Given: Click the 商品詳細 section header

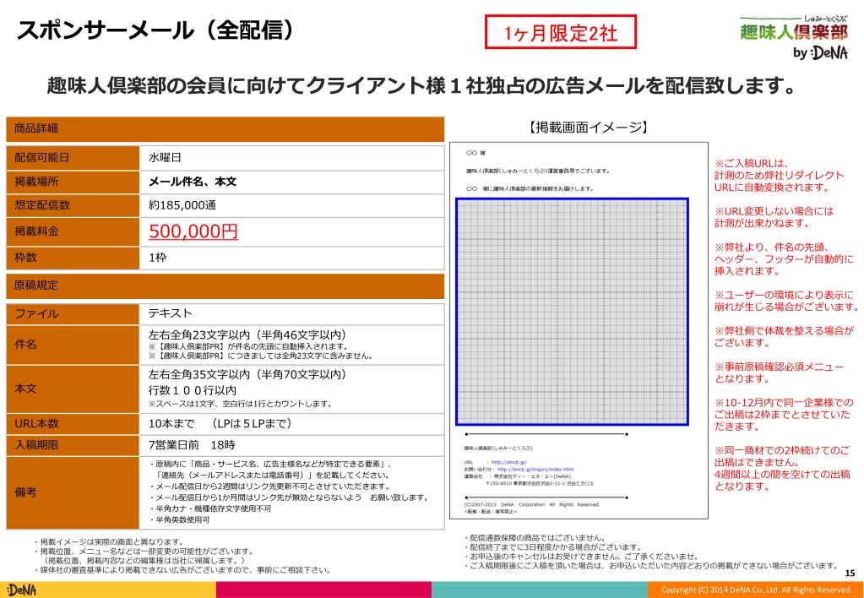Looking at the screenshot, I should 225,129.
